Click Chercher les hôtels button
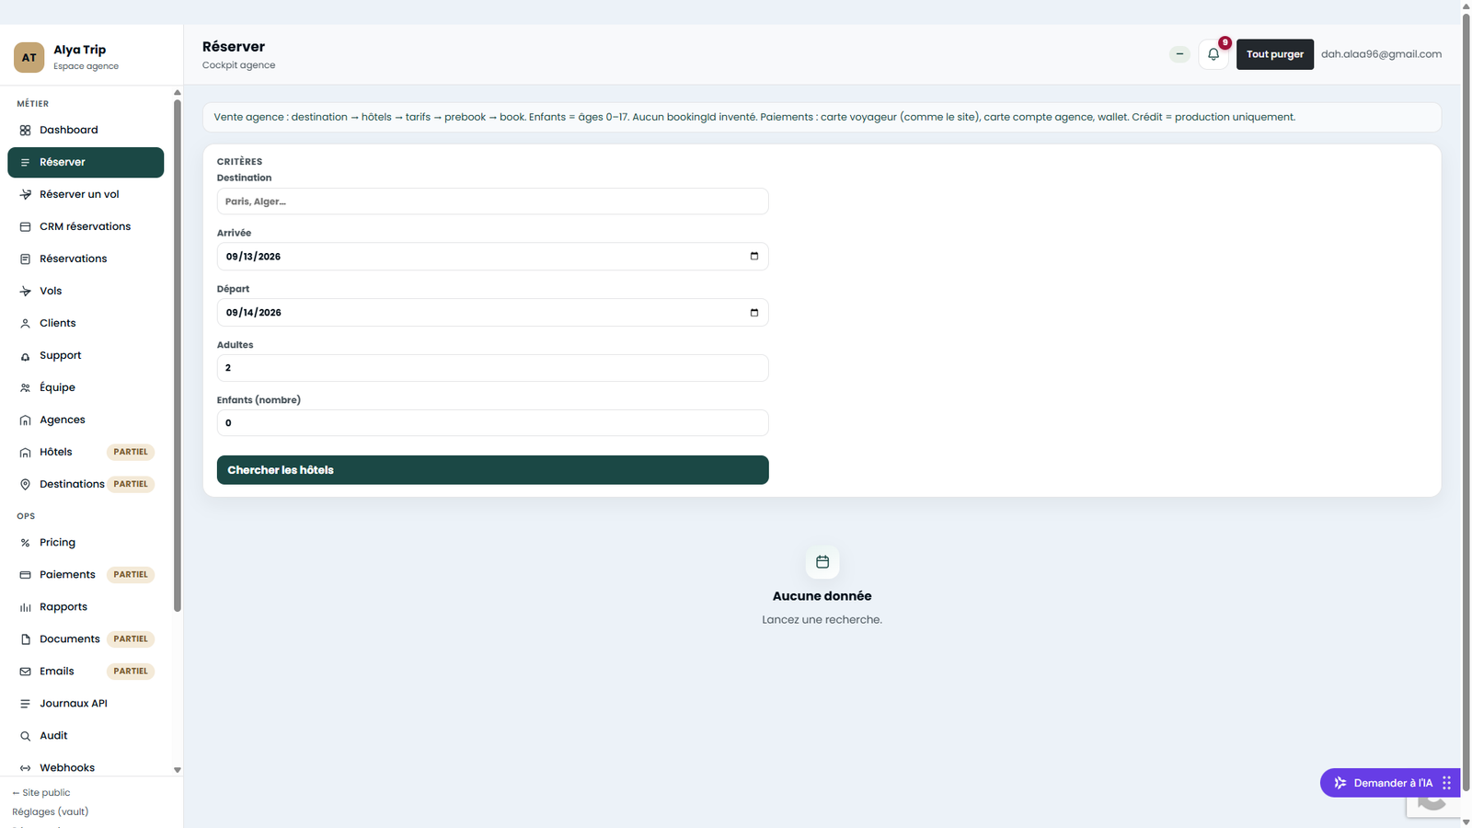The image size is (1472, 828). tap(492, 470)
